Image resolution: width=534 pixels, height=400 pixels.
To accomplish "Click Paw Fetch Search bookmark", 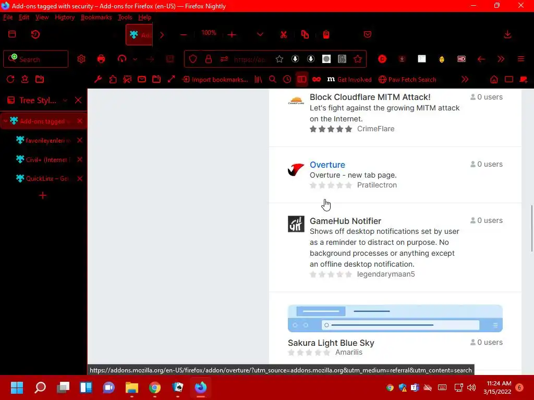I will 407,79.
